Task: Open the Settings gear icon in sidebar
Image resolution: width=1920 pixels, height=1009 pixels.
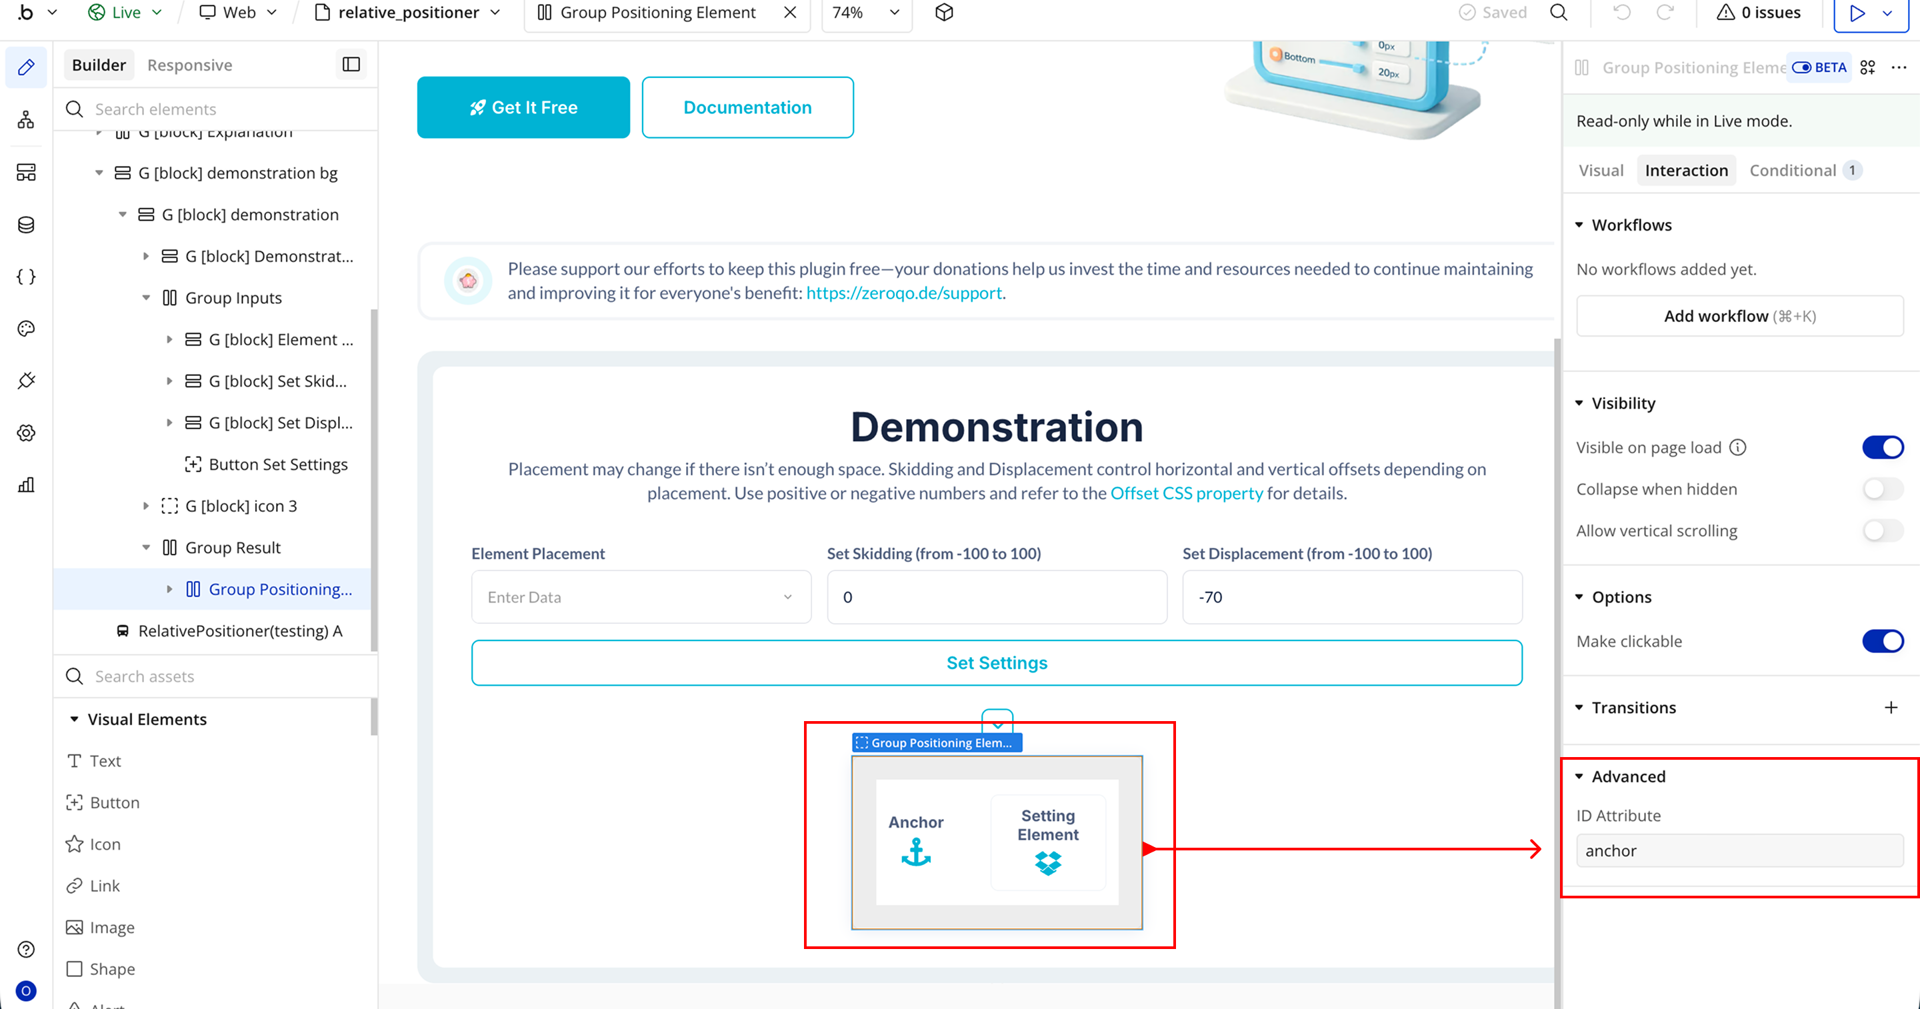Action: (x=26, y=433)
